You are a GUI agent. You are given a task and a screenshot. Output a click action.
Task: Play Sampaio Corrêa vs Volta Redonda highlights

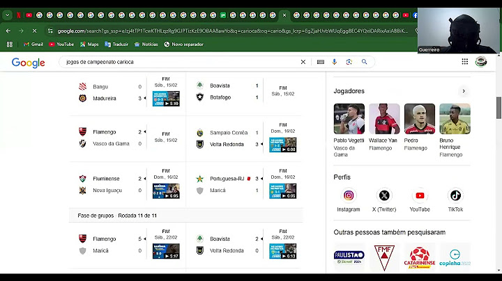282,145
